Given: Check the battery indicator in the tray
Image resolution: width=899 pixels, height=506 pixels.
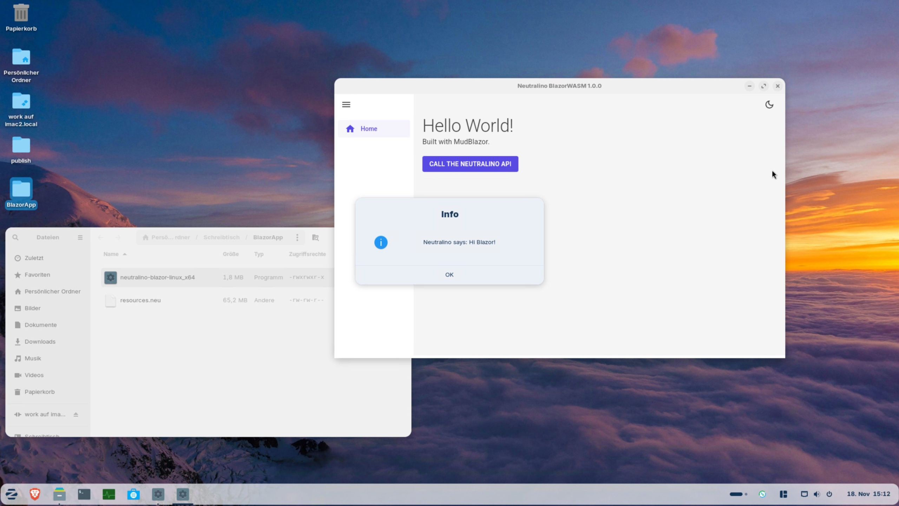Looking at the screenshot, I should [x=737, y=494].
